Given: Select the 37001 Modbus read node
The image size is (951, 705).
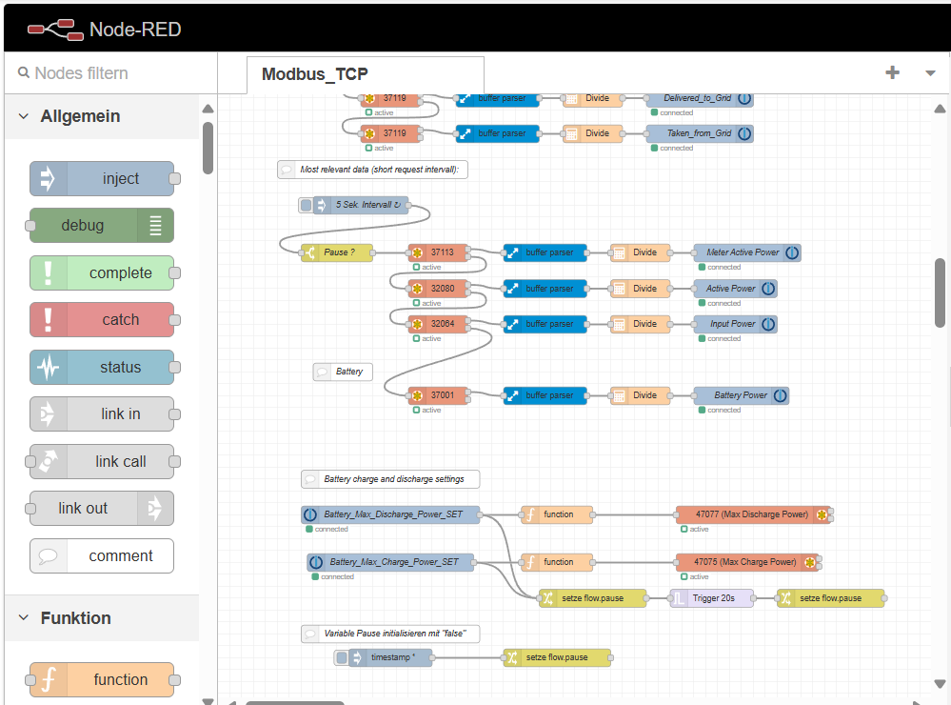Looking at the screenshot, I should (x=439, y=395).
